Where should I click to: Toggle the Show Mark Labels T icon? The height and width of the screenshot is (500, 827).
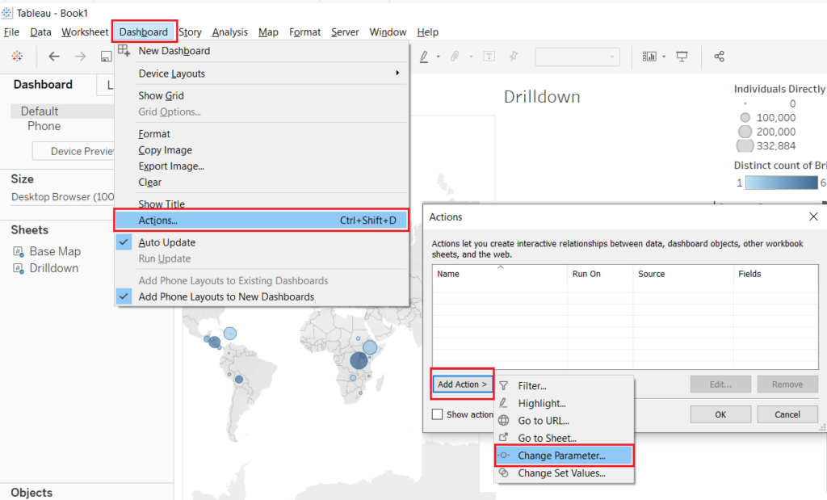(489, 57)
